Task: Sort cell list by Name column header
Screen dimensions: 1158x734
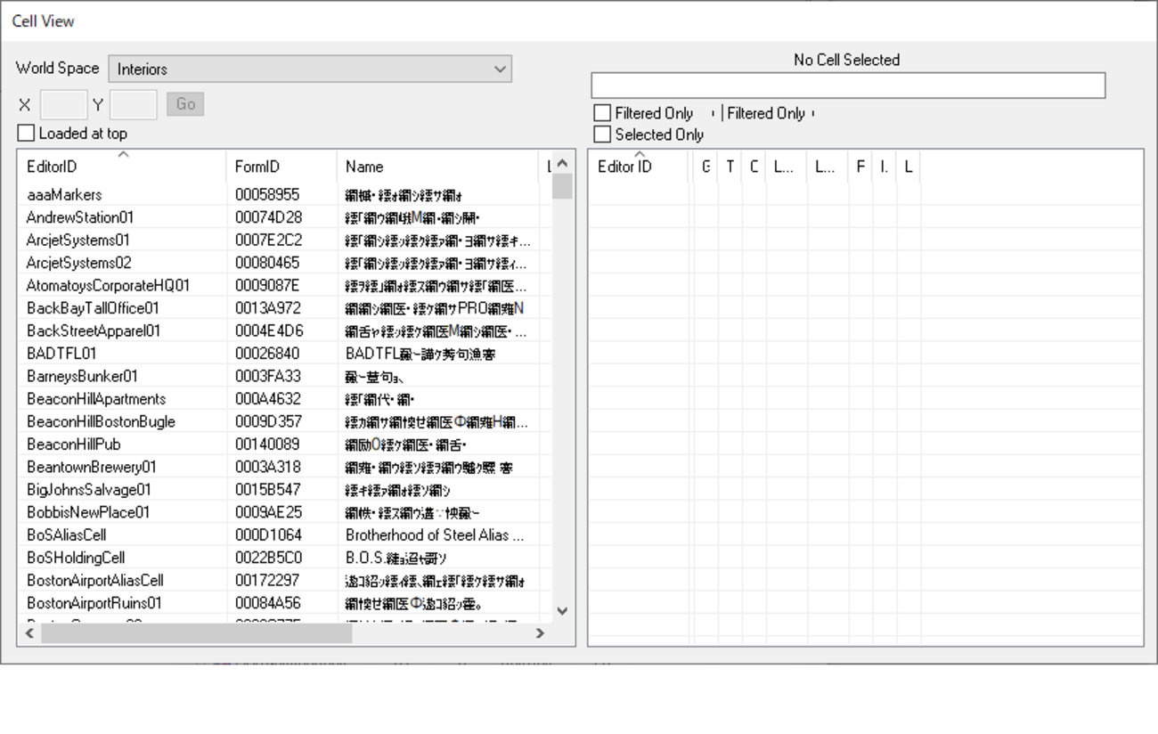Action: coord(437,167)
